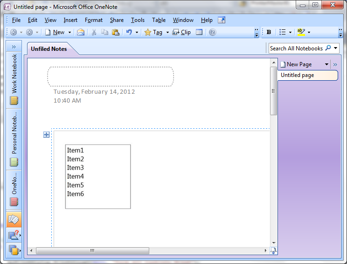347x264 pixels.
Task: Click Item4 in the list
Action: (x=76, y=176)
